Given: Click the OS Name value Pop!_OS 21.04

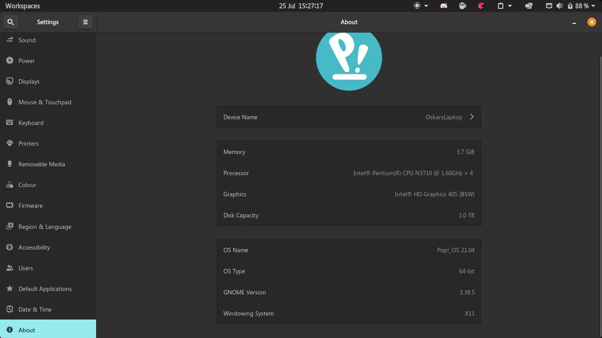Looking at the screenshot, I should (x=456, y=250).
